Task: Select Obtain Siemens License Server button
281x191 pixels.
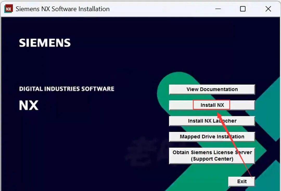Action: 212,156
